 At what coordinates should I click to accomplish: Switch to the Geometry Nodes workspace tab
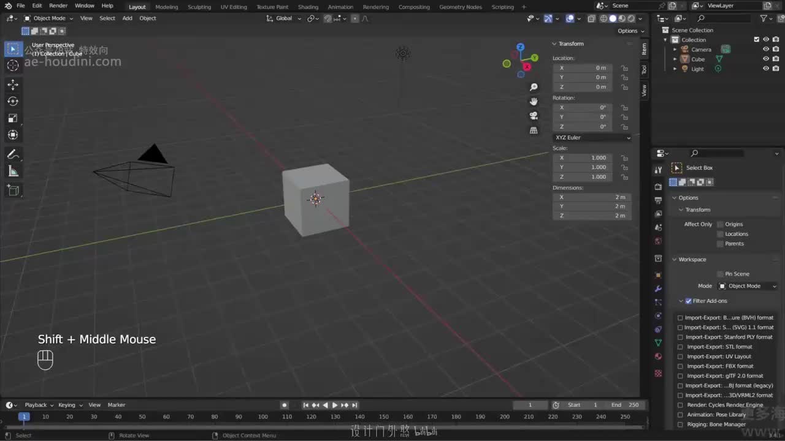click(461, 7)
